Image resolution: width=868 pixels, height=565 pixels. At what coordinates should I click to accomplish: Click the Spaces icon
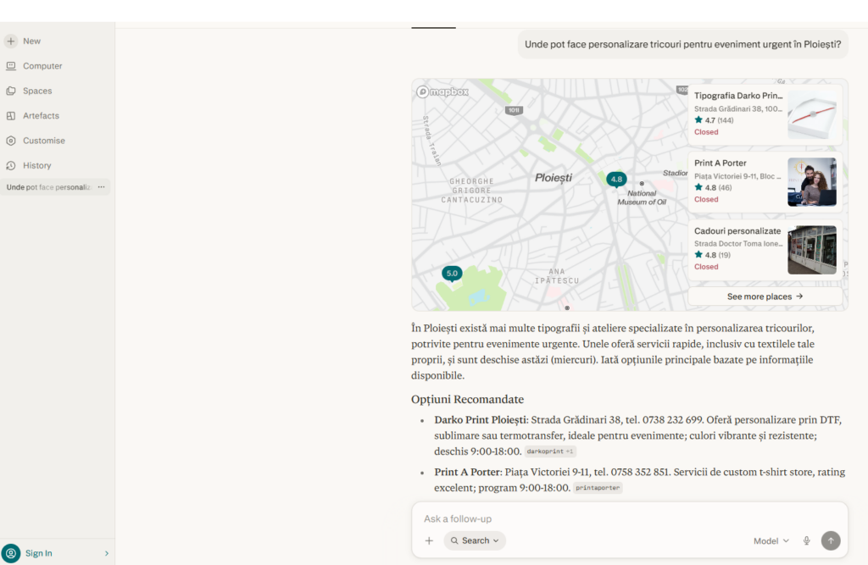tap(10, 91)
